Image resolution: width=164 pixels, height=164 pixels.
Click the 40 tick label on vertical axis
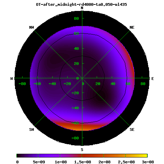pos(76,49)
